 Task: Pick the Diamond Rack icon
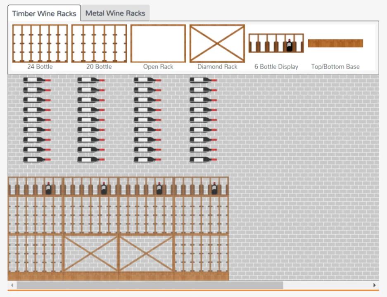(x=217, y=43)
